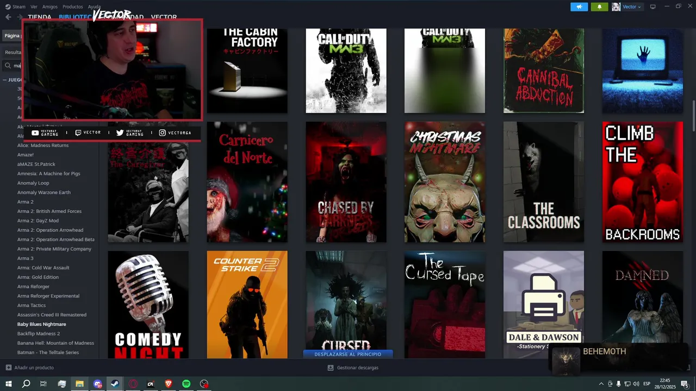
Task: Open File Explorer from the taskbar
Action: (79, 383)
